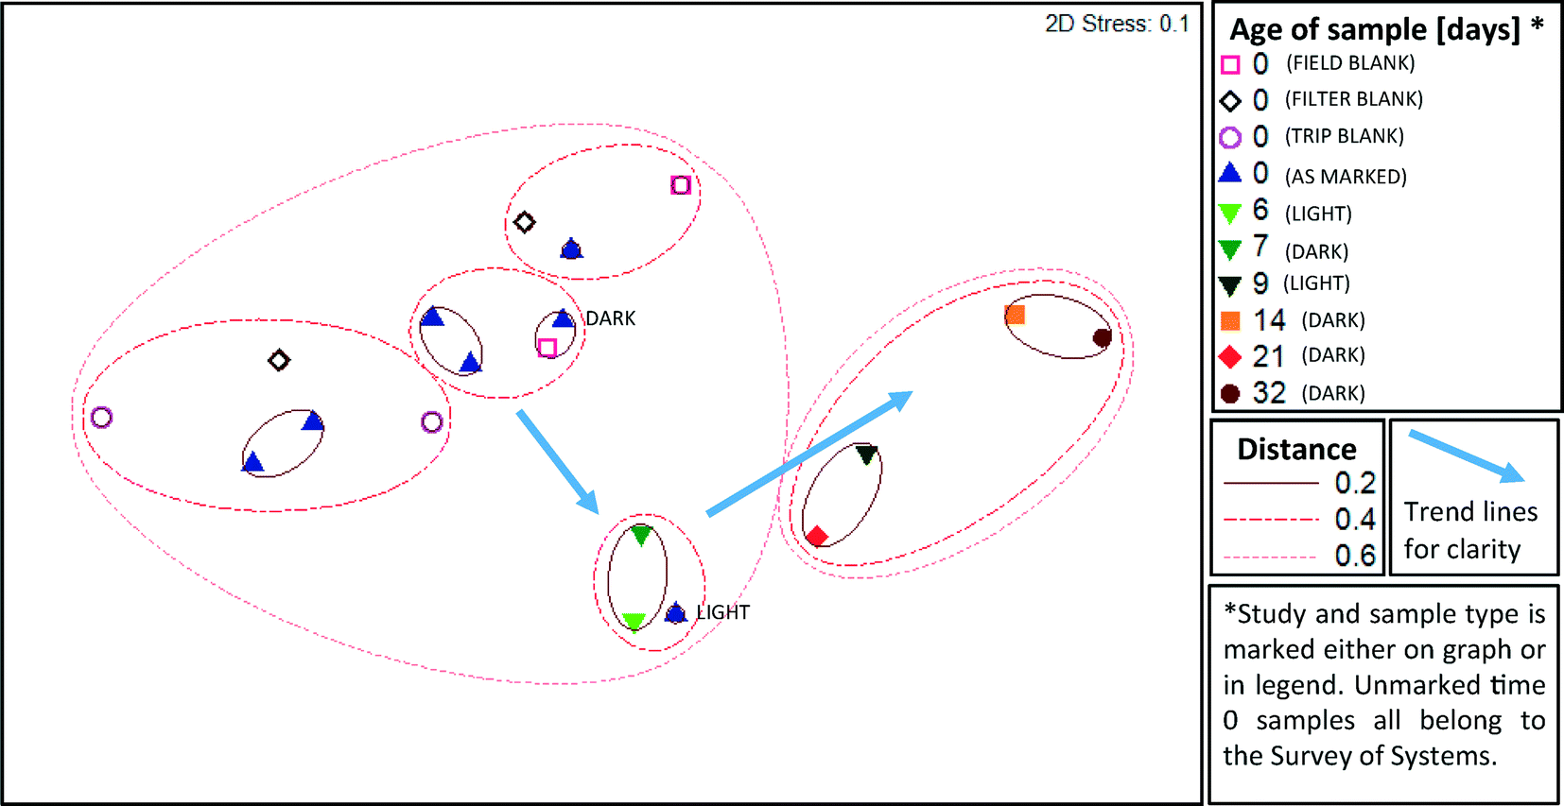Click the 'Trend lines for clarity' caption
Image resolution: width=1564 pixels, height=806 pixels.
pyautogui.click(x=1470, y=530)
